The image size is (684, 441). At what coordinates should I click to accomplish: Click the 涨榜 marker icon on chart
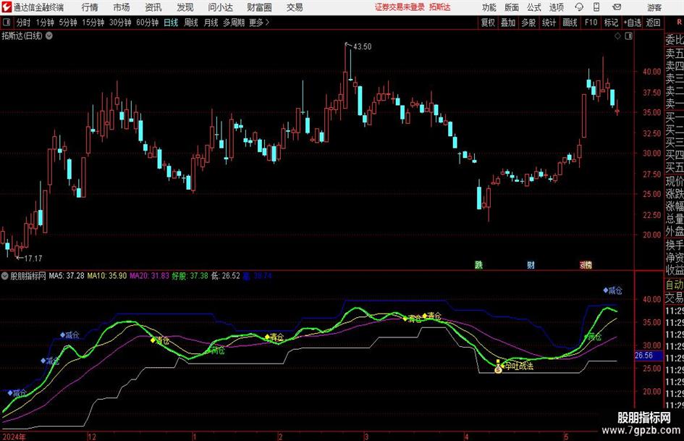(585, 265)
